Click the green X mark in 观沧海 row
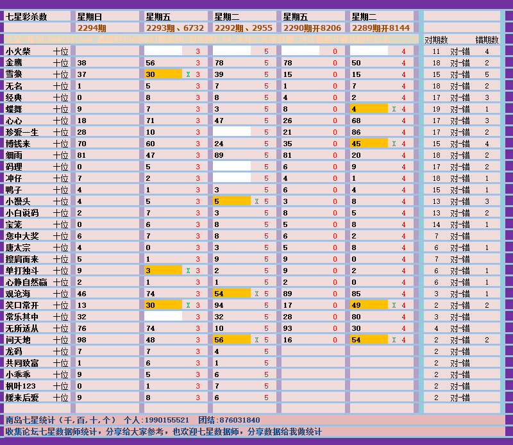 256,294
